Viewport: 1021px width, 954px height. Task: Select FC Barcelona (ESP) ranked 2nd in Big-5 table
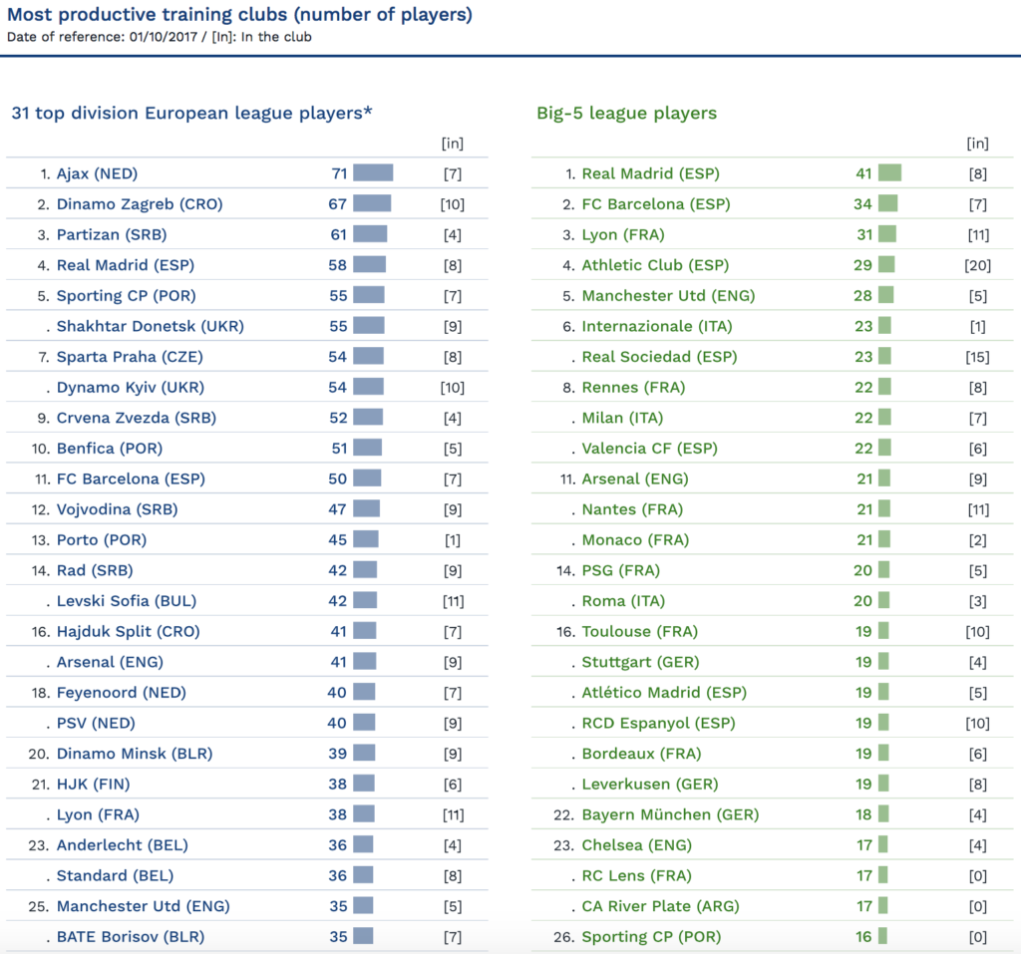656,204
